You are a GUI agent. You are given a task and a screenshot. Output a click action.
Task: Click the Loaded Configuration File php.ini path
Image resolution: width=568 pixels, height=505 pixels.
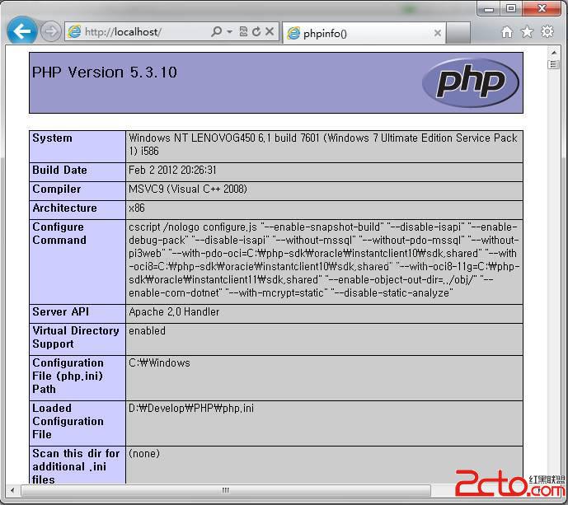(191, 409)
